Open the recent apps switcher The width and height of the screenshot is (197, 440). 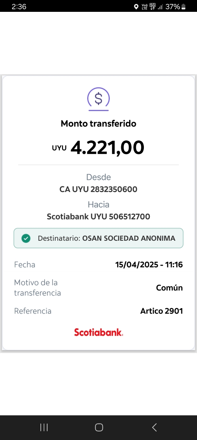pos(44,427)
